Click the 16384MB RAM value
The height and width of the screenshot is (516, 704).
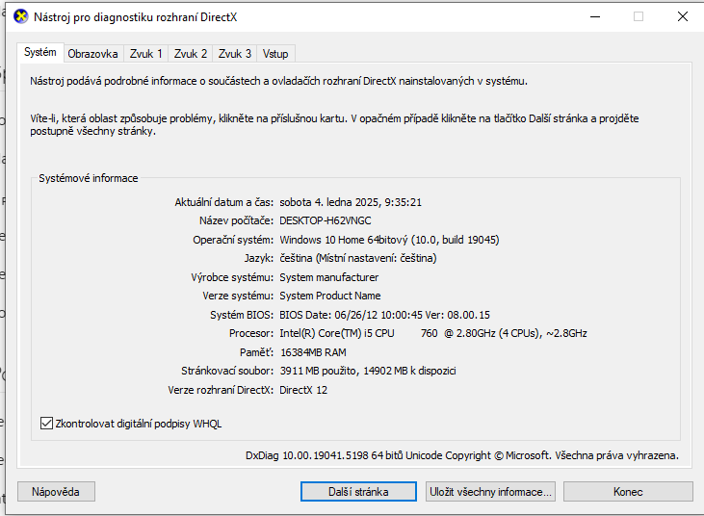click(x=313, y=352)
